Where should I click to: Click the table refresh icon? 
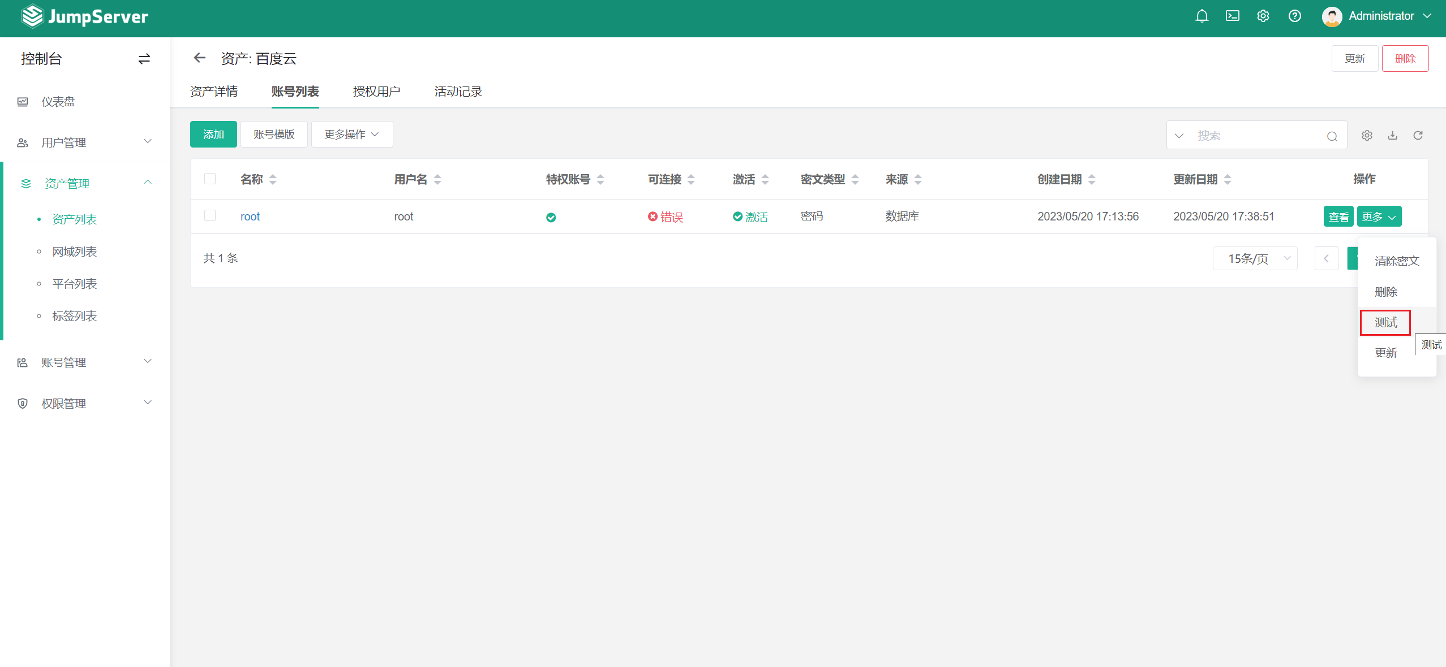[x=1418, y=135]
